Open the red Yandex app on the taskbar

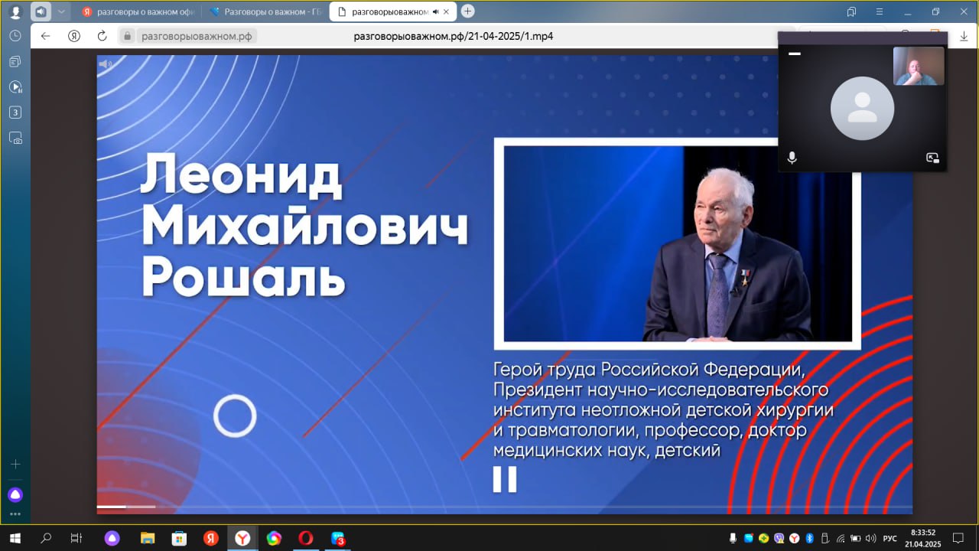point(210,538)
